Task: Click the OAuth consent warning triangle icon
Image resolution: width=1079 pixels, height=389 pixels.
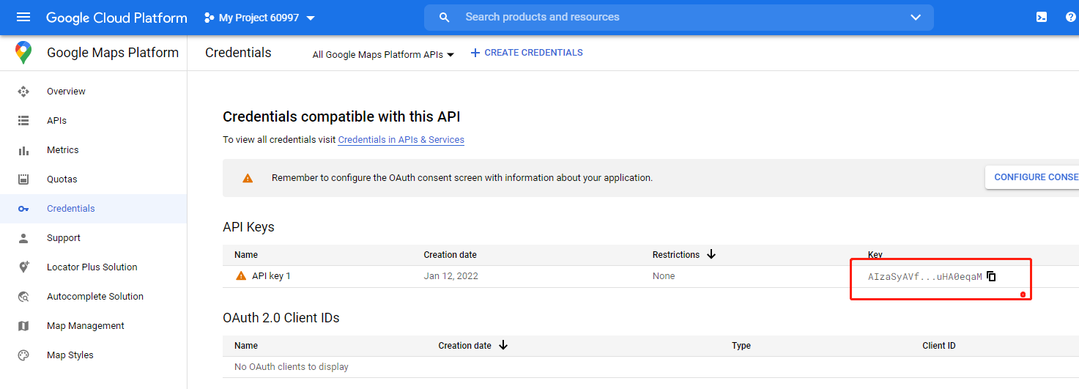Action: [x=248, y=178]
